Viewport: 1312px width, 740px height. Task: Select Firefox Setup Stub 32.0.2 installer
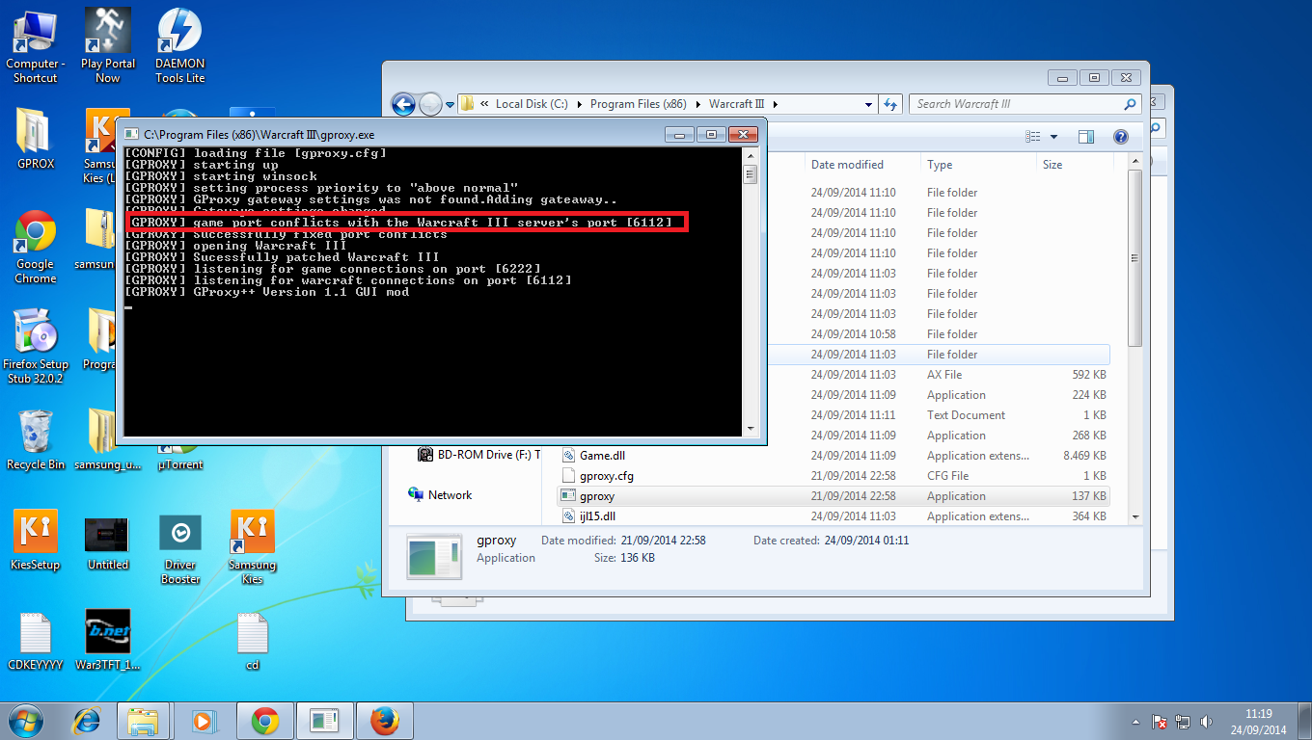pos(35,347)
